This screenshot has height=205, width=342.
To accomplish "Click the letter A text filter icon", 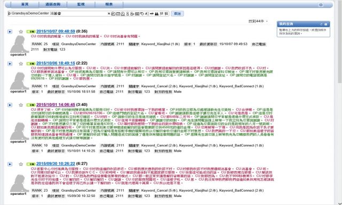I will (x=147, y=14).
